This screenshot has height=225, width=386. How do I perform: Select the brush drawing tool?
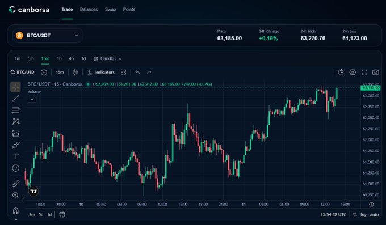point(15,145)
